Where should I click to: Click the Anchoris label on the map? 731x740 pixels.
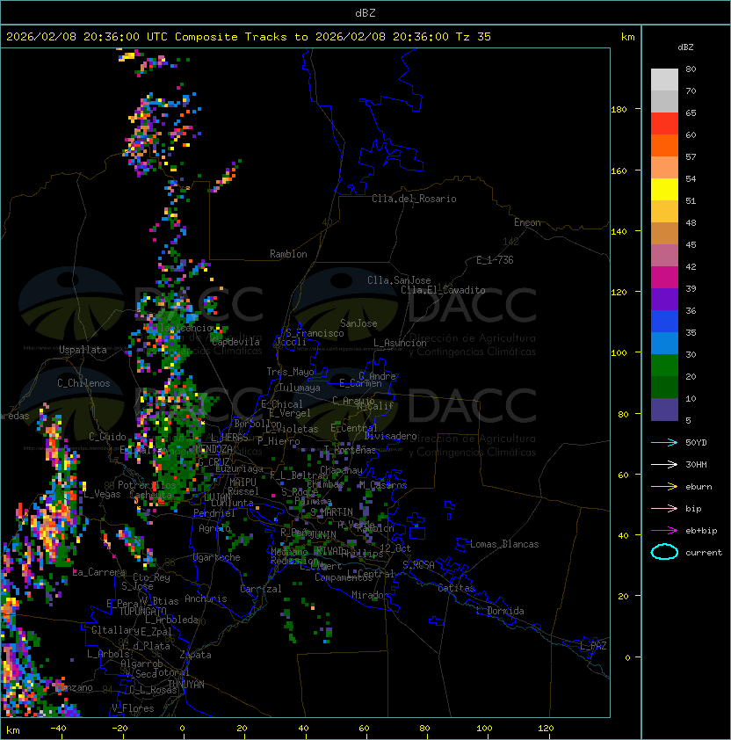pos(206,599)
